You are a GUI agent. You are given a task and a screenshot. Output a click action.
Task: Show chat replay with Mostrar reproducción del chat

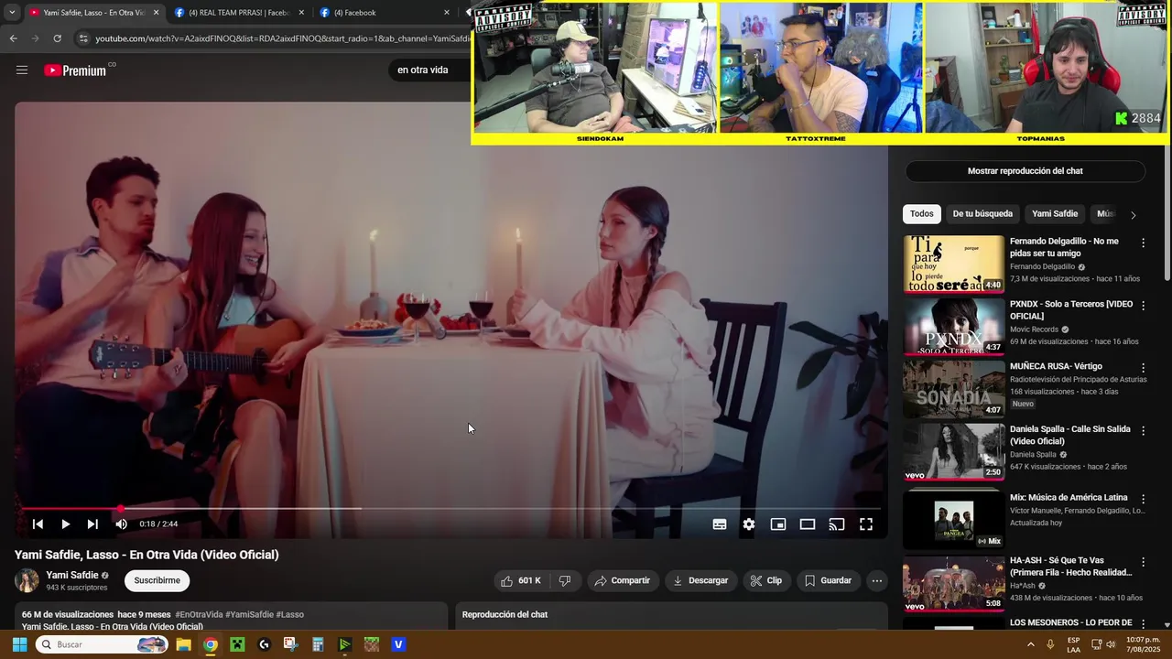1025,171
